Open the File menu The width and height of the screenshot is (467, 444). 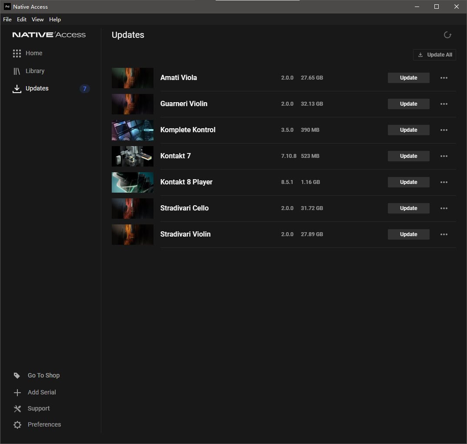click(x=7, y=20)
